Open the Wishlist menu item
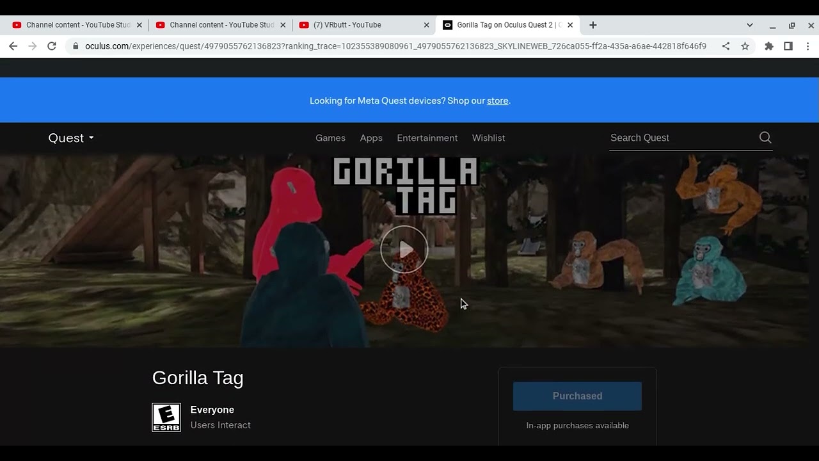 click(489, 138)
